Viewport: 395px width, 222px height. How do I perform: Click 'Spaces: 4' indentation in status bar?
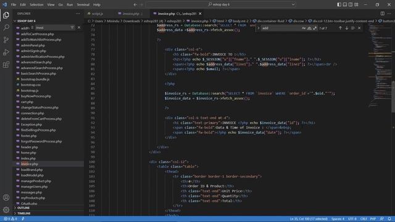[338, 219]
